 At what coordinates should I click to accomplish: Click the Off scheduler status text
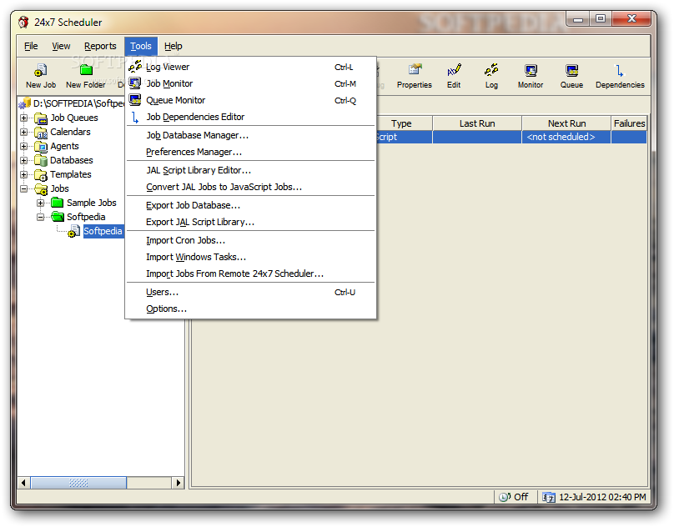pyautogui.click(x=521, y=497)
